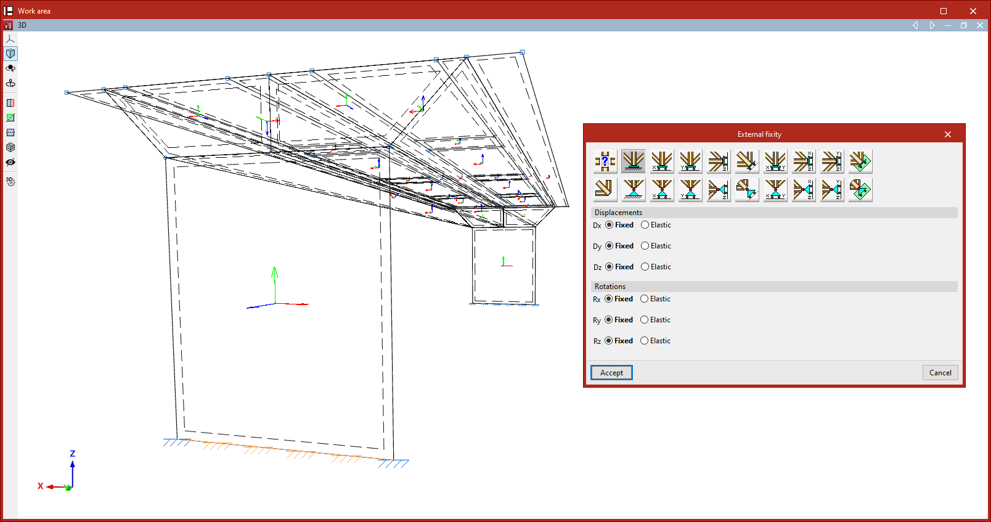Viewport: 991px width, 522px height.
Task: Select the orbit rotation tool
Action: tap(10, 68)
